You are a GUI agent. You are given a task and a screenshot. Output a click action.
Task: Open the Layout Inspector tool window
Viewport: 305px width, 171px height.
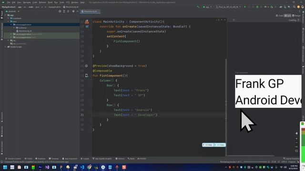pyautogui.click(x=291, y=159)
